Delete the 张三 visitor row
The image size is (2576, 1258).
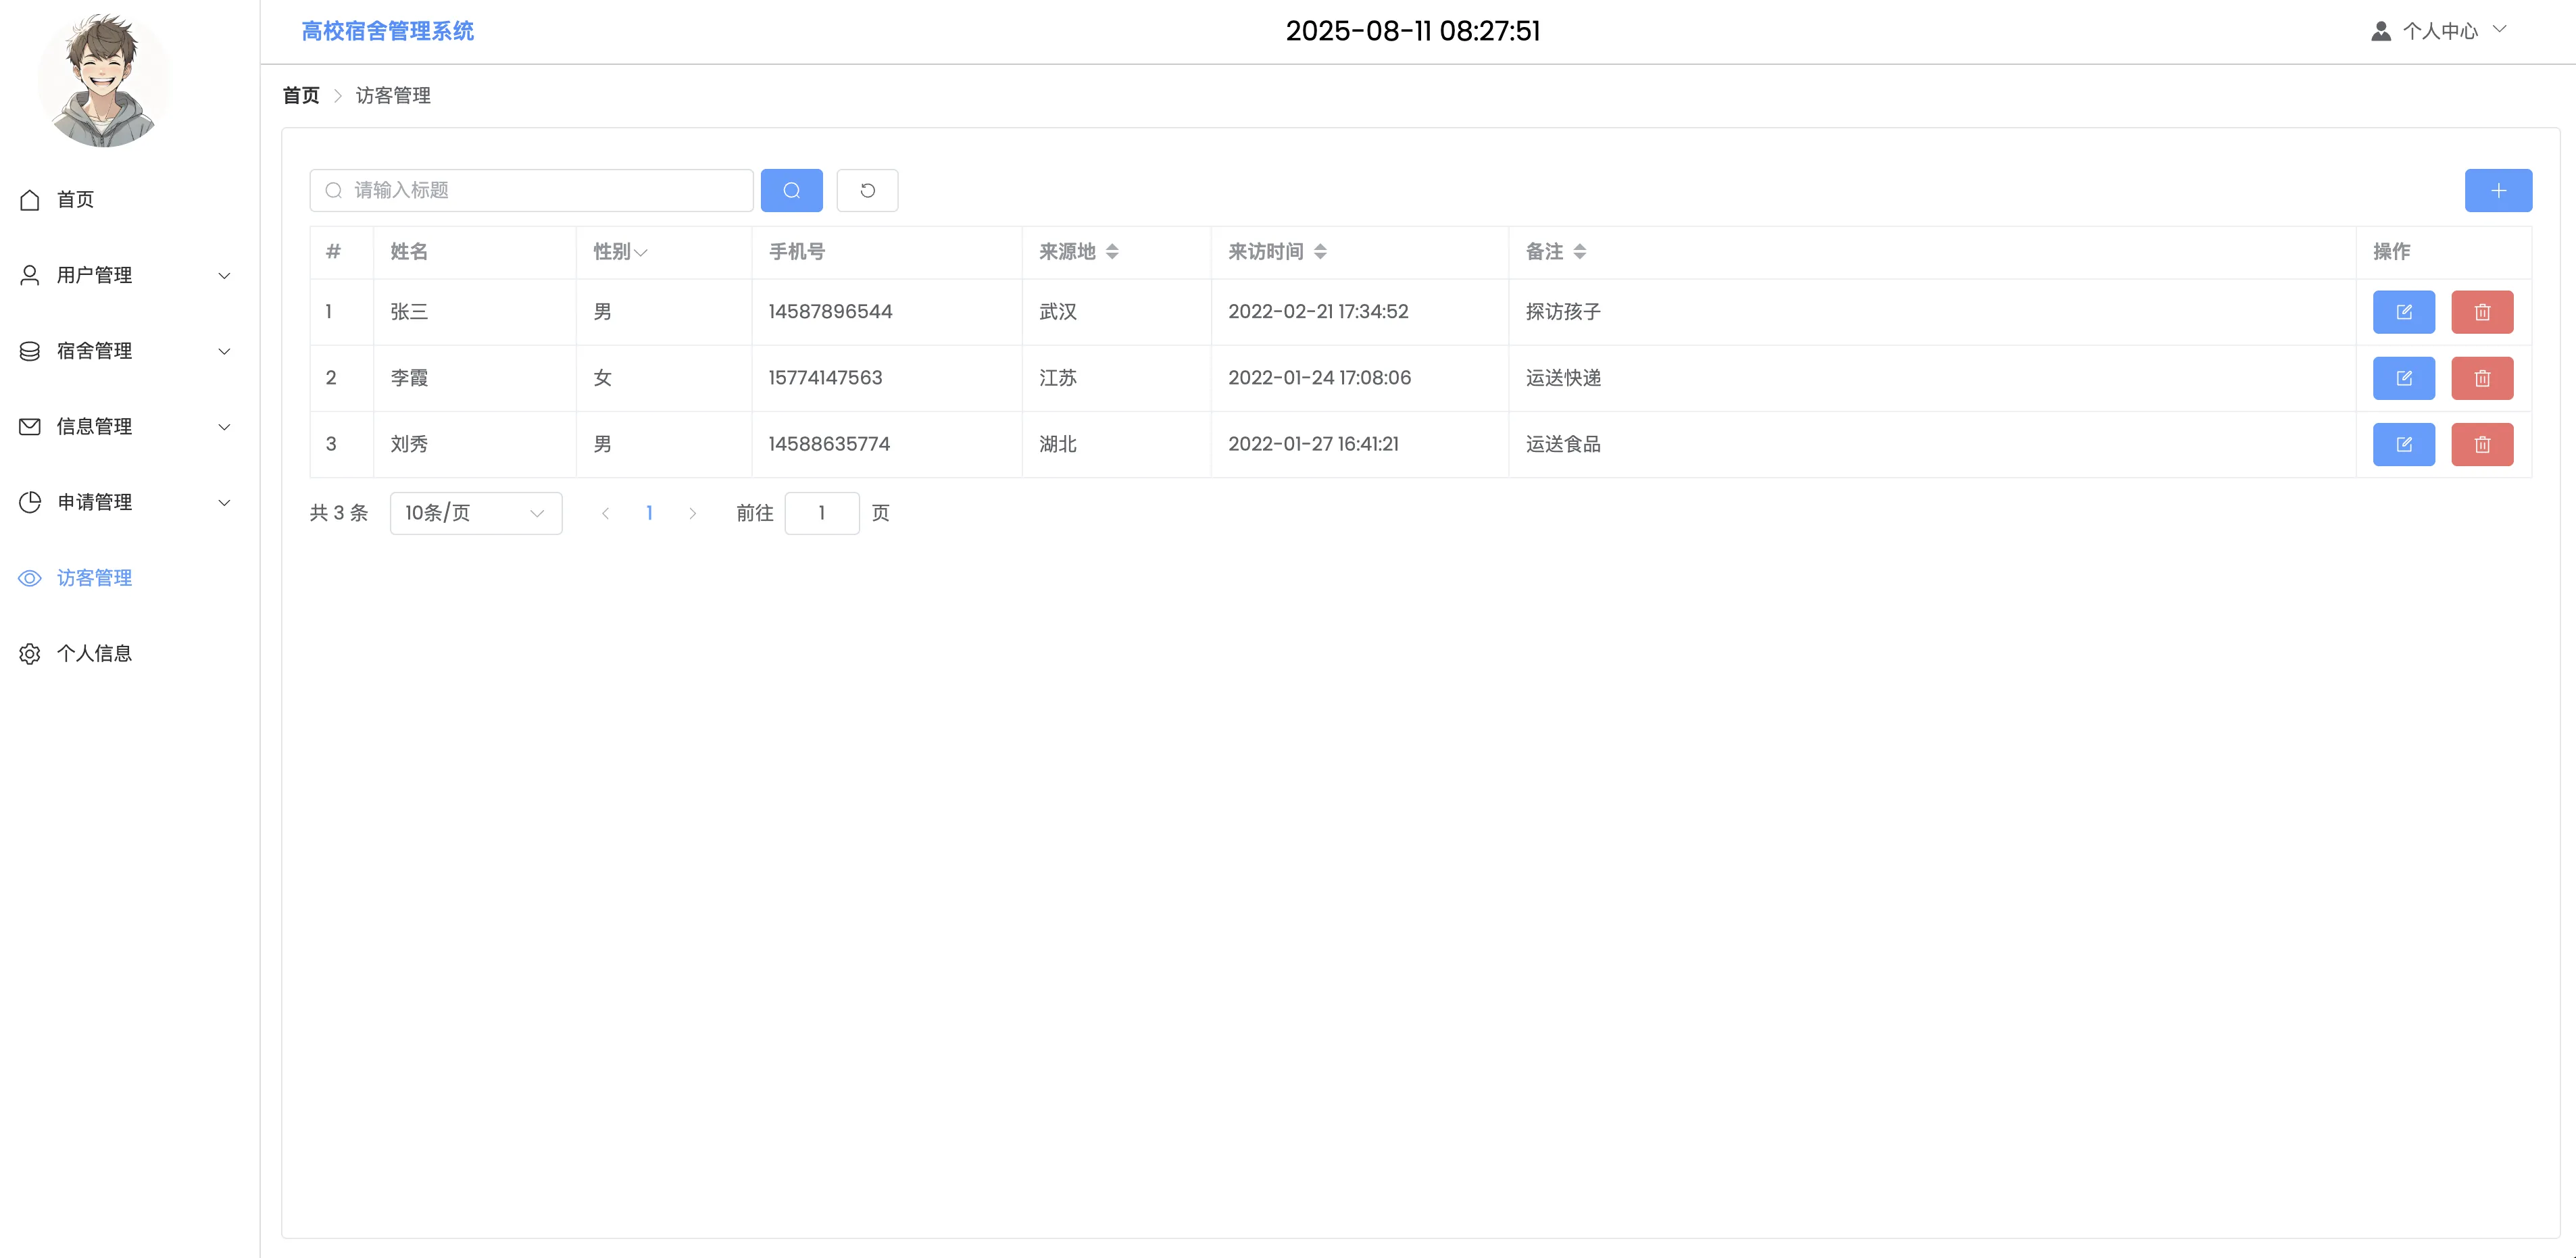point(2481,312)
